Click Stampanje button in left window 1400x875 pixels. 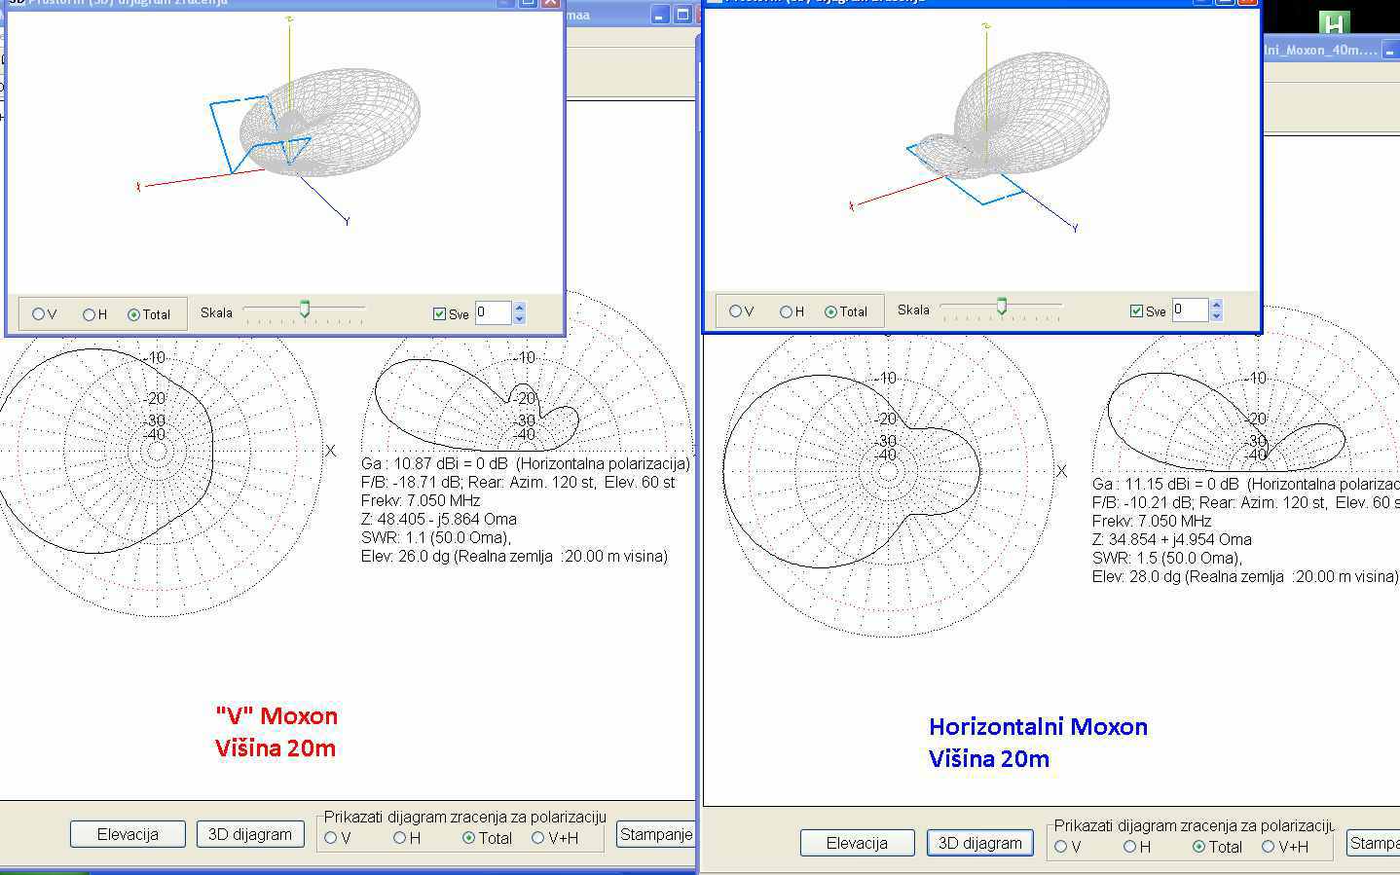click(655, 834)
